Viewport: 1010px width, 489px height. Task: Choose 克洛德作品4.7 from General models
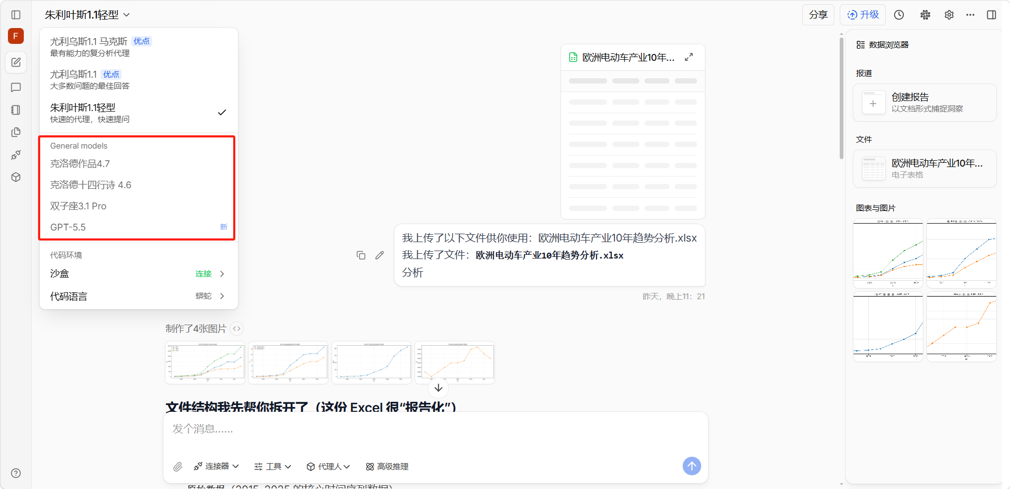137,164
